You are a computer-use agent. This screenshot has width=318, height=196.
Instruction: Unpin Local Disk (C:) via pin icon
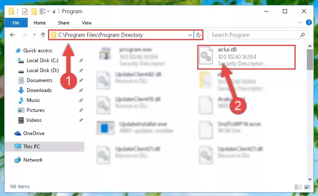tap(81, 60)
